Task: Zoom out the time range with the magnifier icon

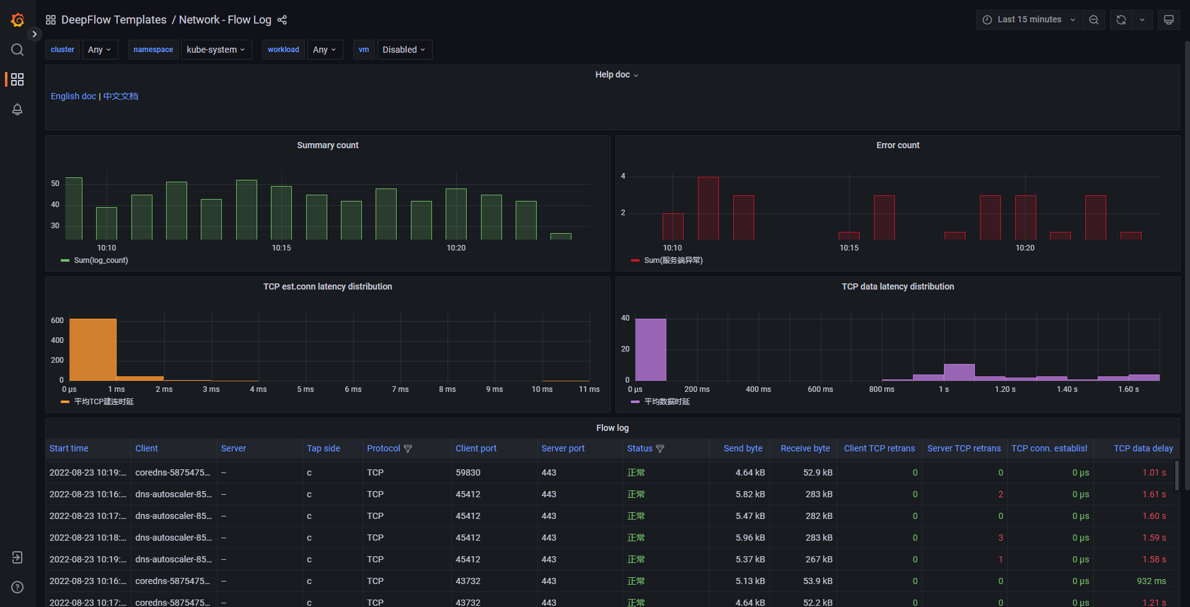Action: point(1093,19)
